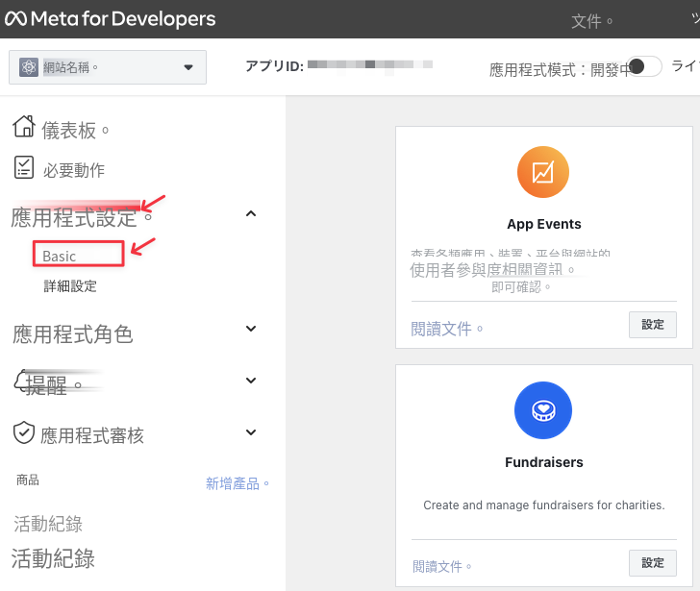
Task: Click the home icon beside 儀表板
Action: click(x=24, y=126)
